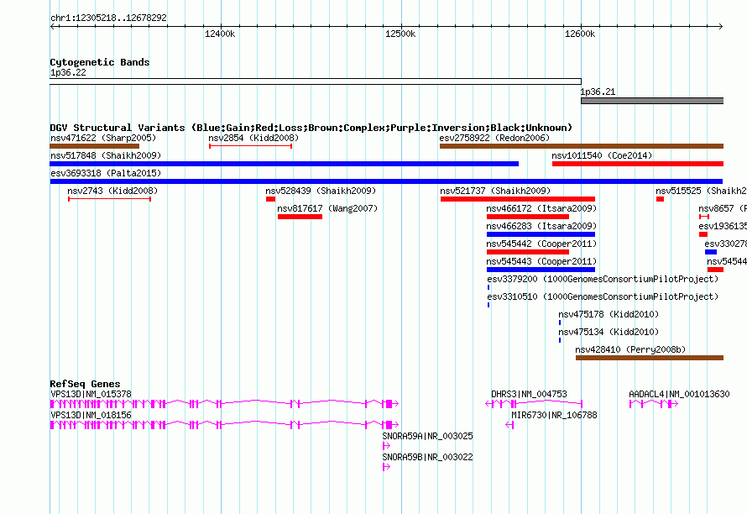Open the nsv517848 (Shaikh2009) gain variant
747x514 pixels.
click(105, 155)
